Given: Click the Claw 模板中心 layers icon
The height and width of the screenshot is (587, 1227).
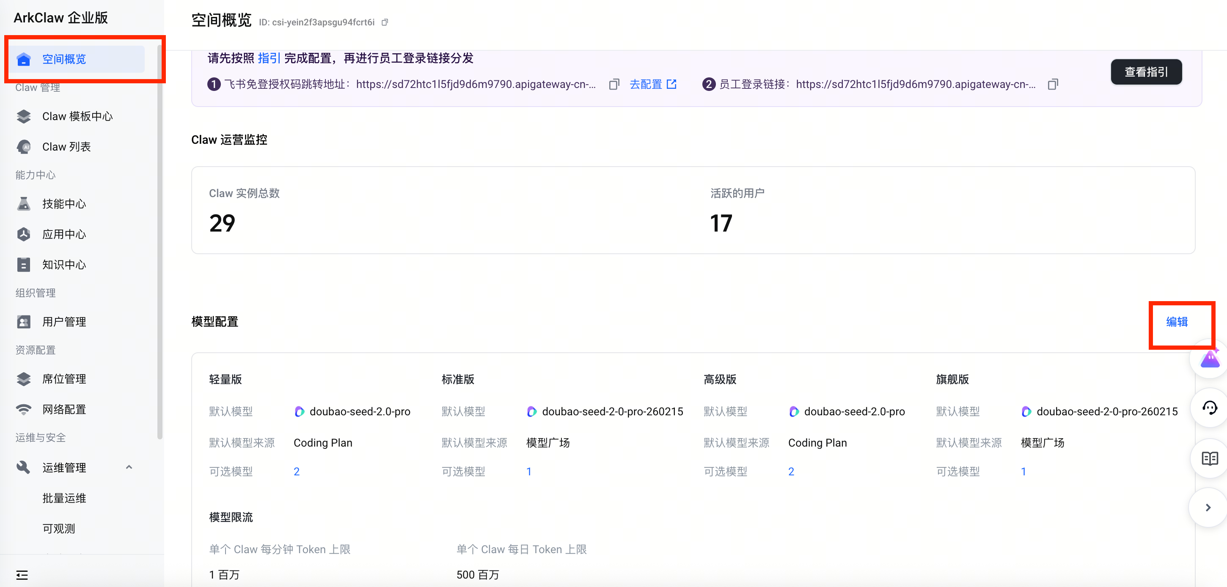Looking at the screenshot, I should click(x=23, y=116).
